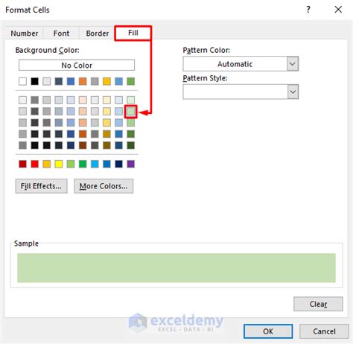The image size is (353, 344).
Task: Cancel the Format Cells dialog
Action: pos(324,331)
